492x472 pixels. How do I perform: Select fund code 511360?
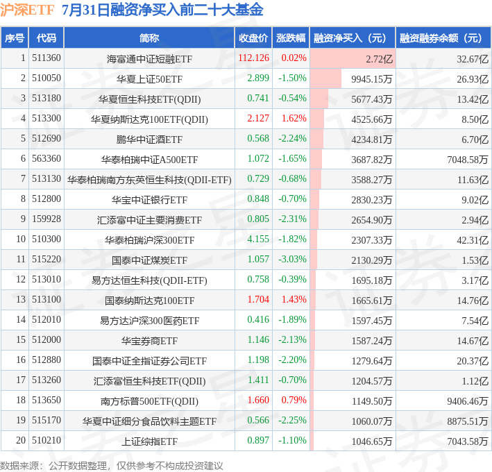pyautogui.click(x=46, y=58)
